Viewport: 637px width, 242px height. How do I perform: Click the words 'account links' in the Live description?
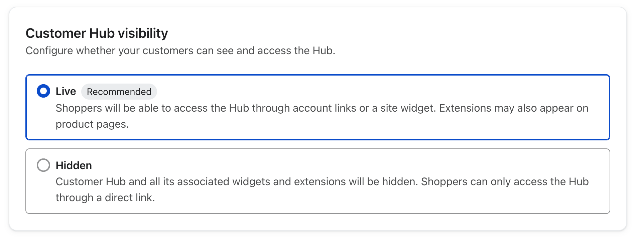pos(324,108)
